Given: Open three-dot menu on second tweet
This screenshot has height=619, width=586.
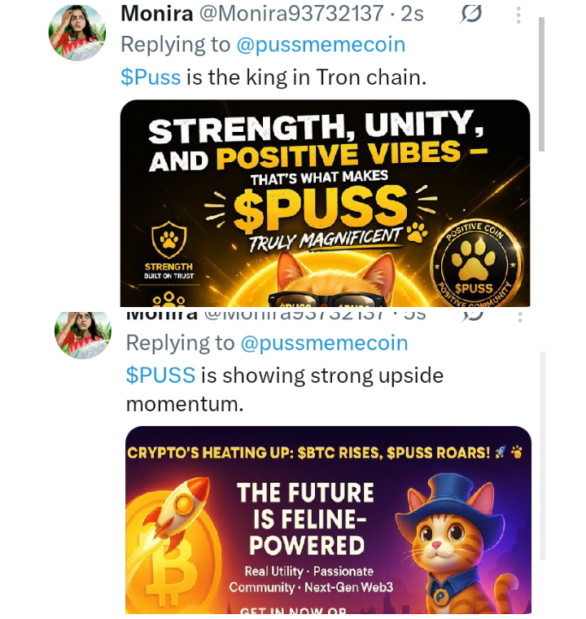Looking at the screenshot, I should point(520,317).
